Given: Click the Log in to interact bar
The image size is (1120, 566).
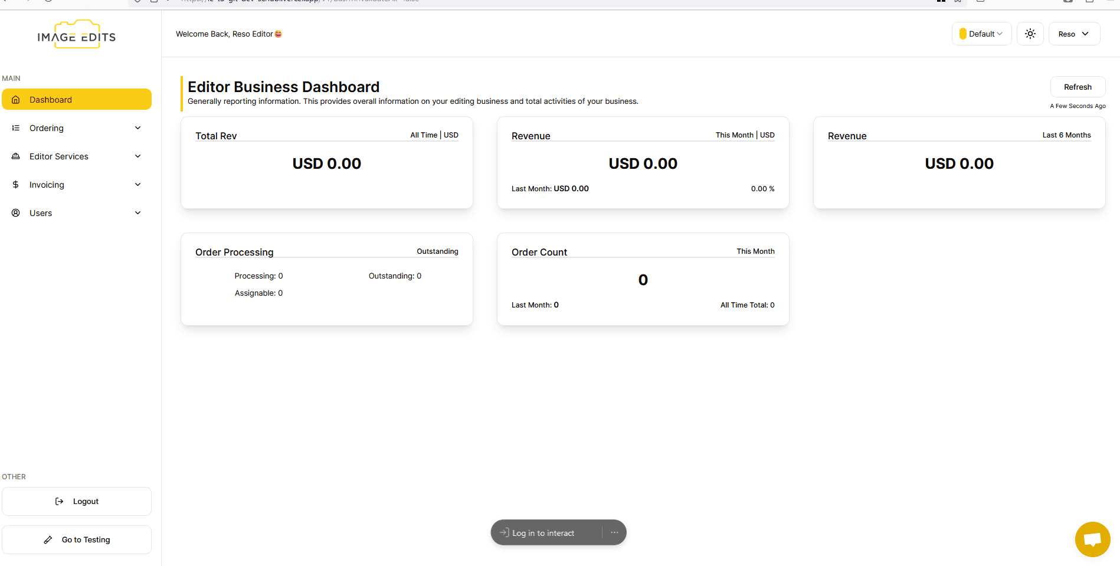Looking at the screenshot, I should pos(543,533).
